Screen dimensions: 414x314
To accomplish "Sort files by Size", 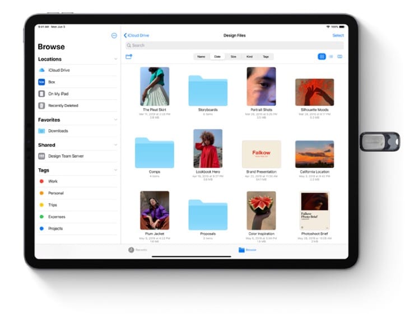I will 234,57.
